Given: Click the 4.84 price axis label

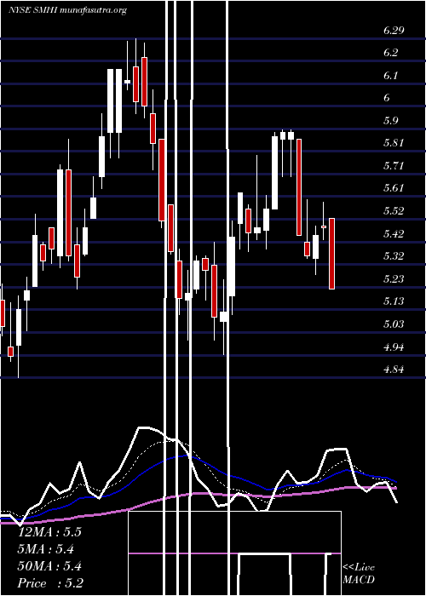Looking at the screenshot, I should click(x=394, y=370).
